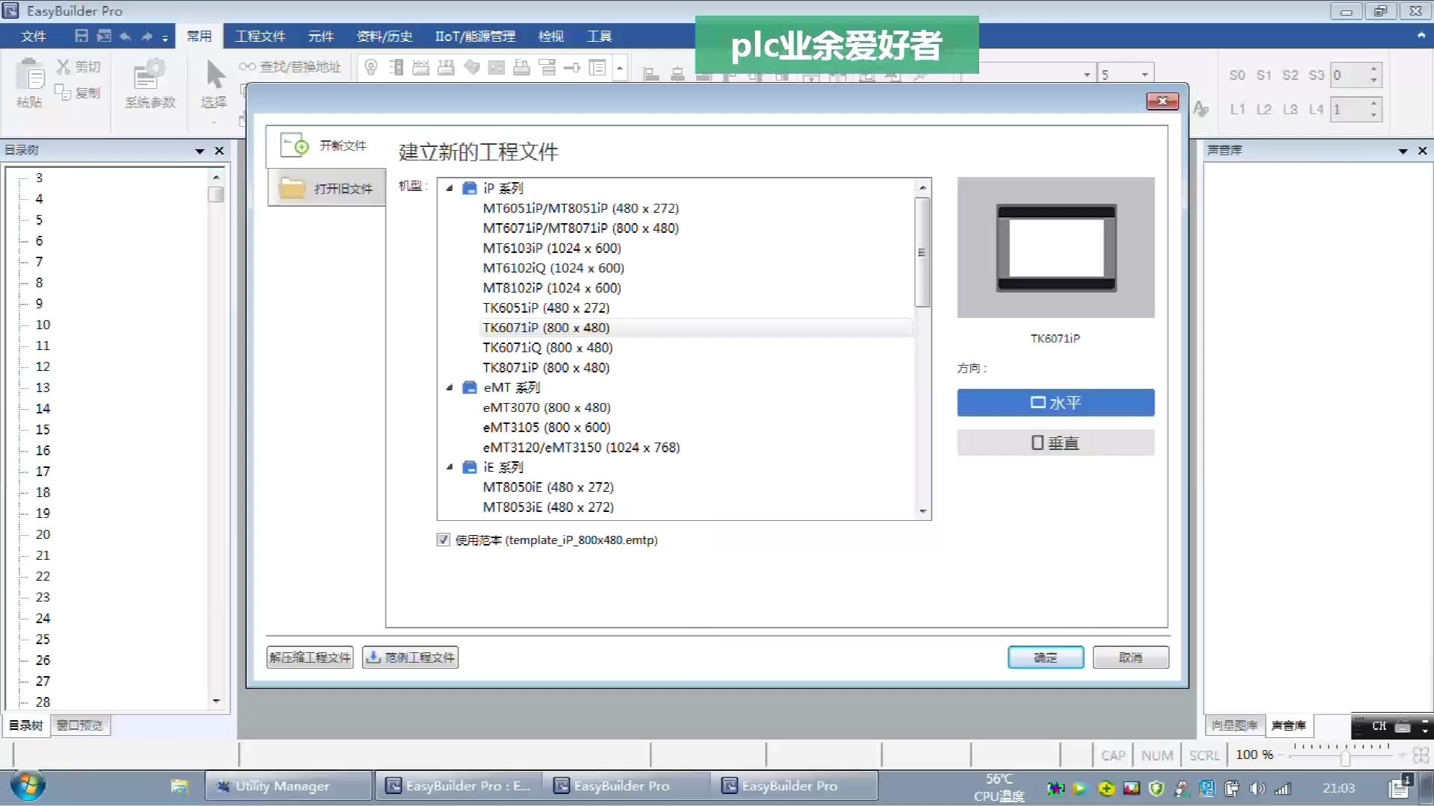Click the '取消' cancel button
This screenshot has height=806, width=1434.
[1131, 657]
